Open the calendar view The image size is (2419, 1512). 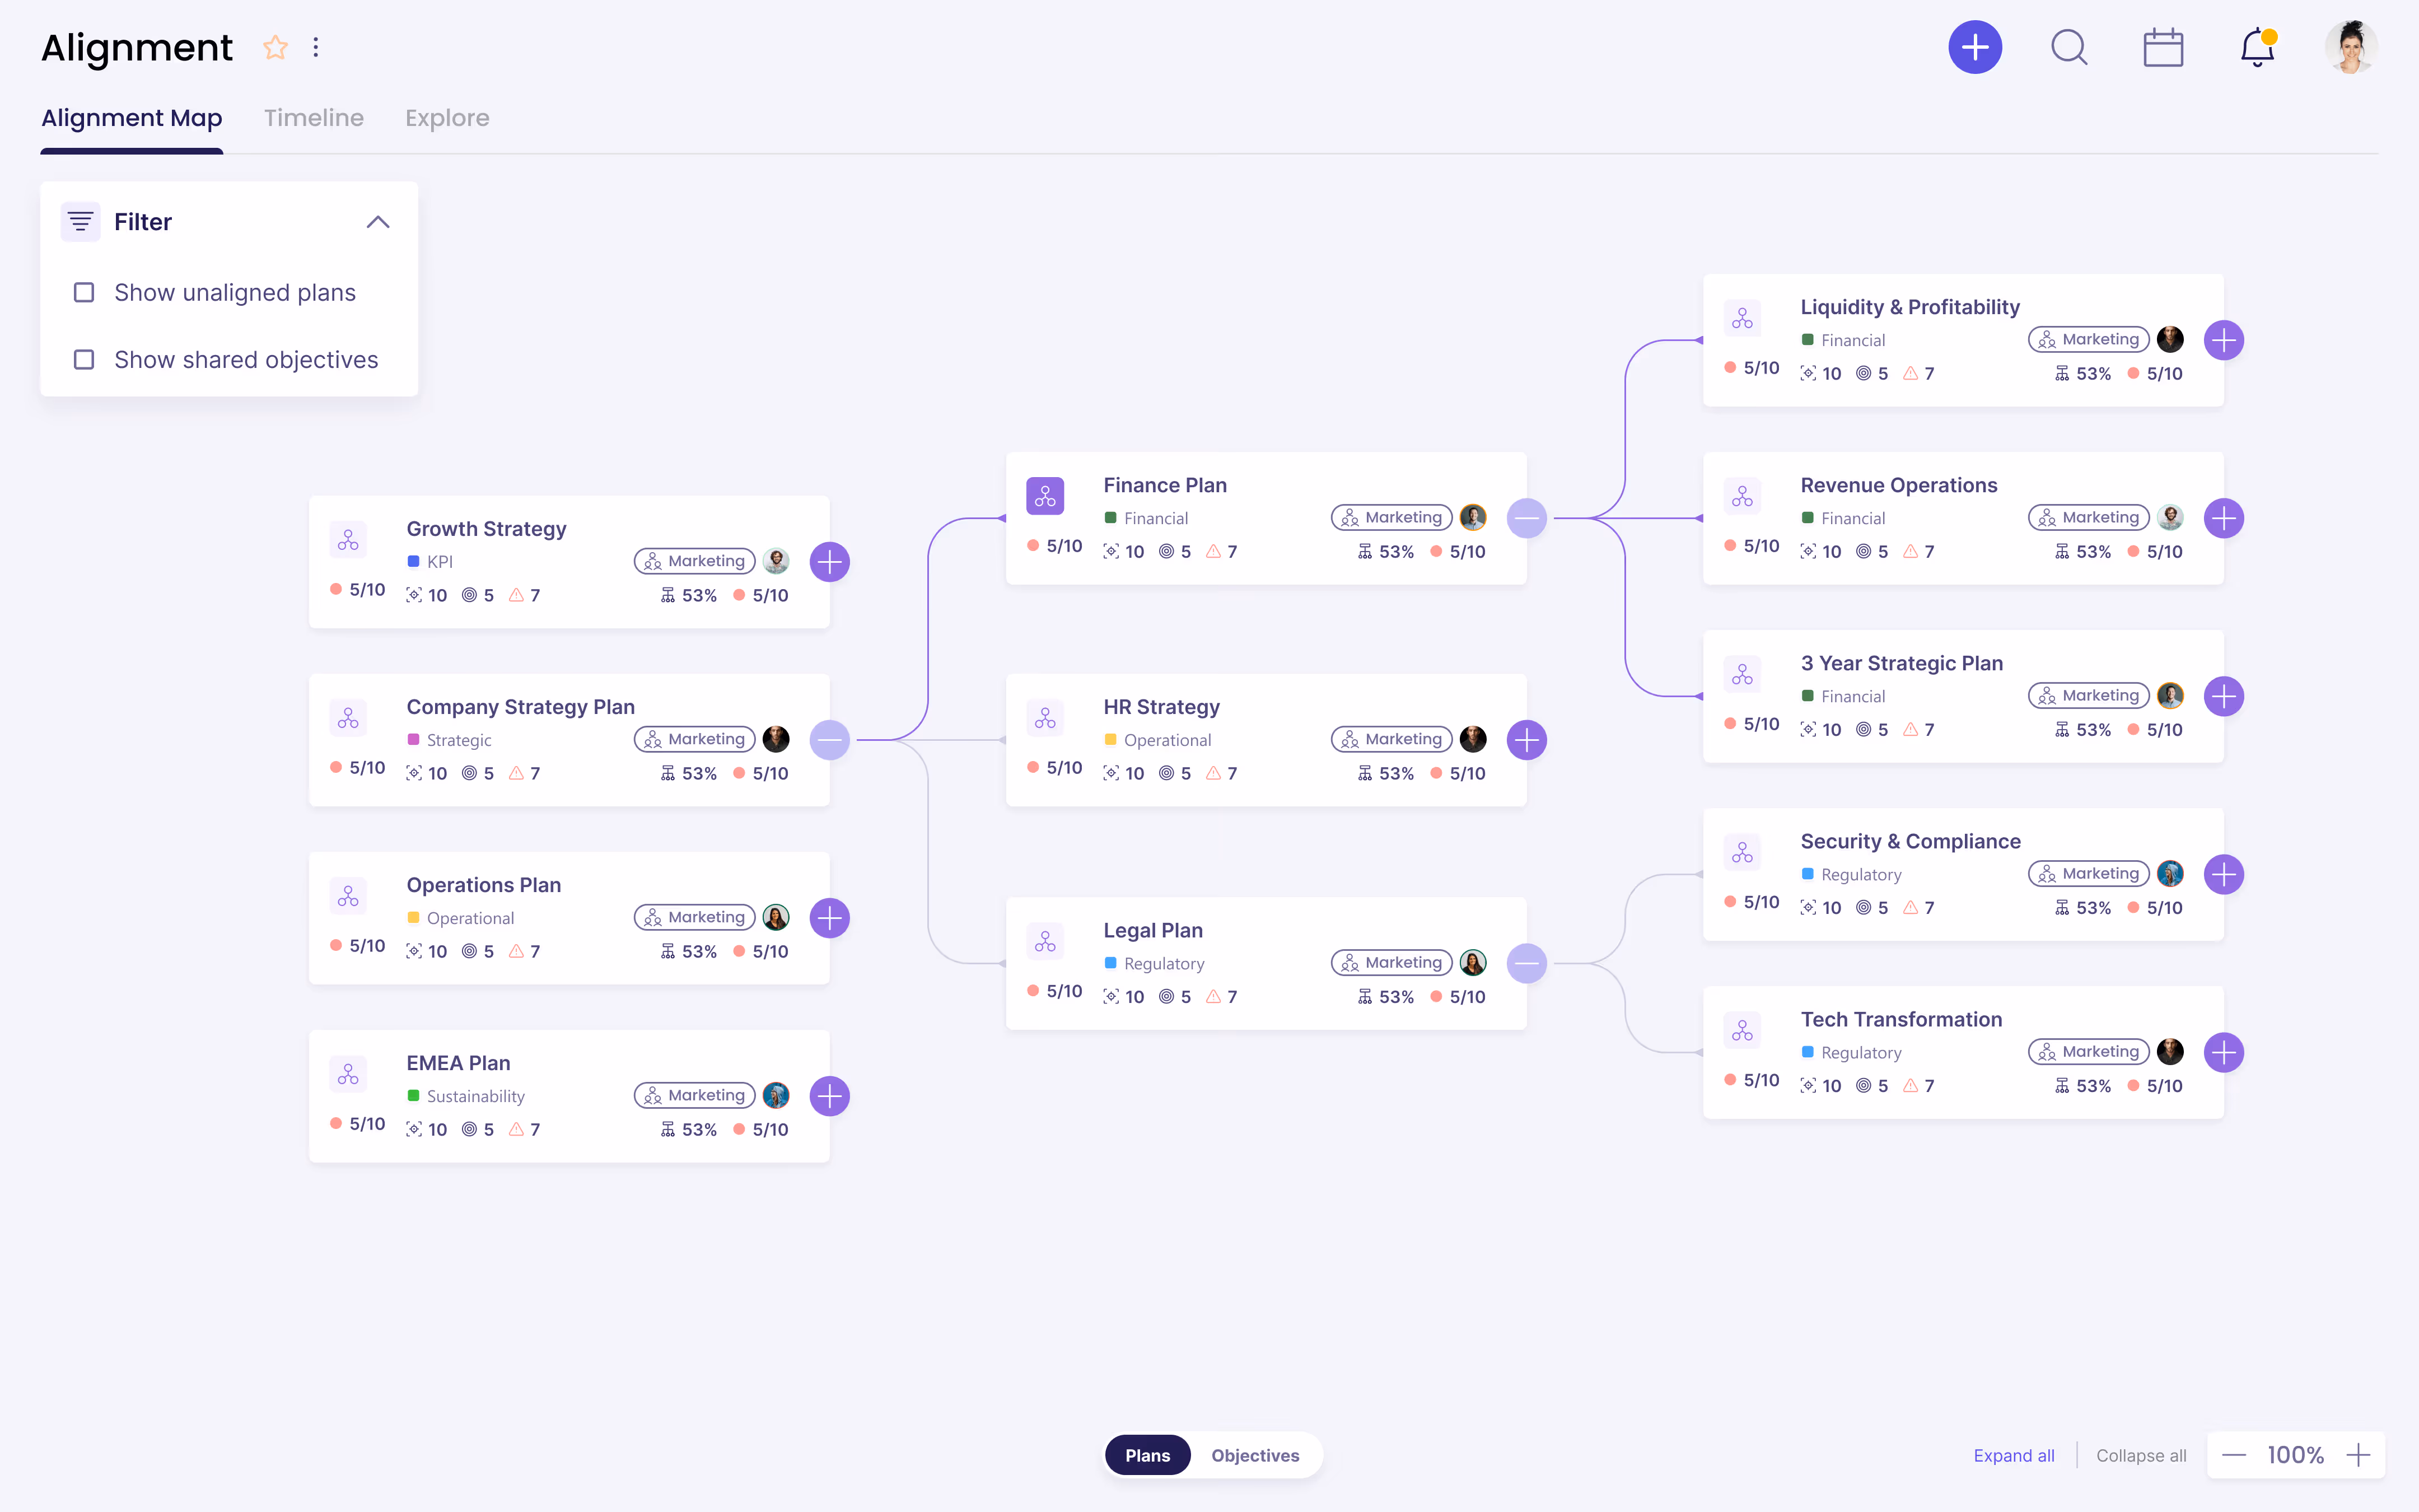2164,47
